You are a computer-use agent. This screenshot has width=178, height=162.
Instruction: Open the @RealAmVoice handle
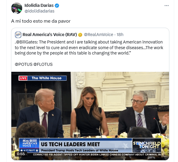(98, 35)
